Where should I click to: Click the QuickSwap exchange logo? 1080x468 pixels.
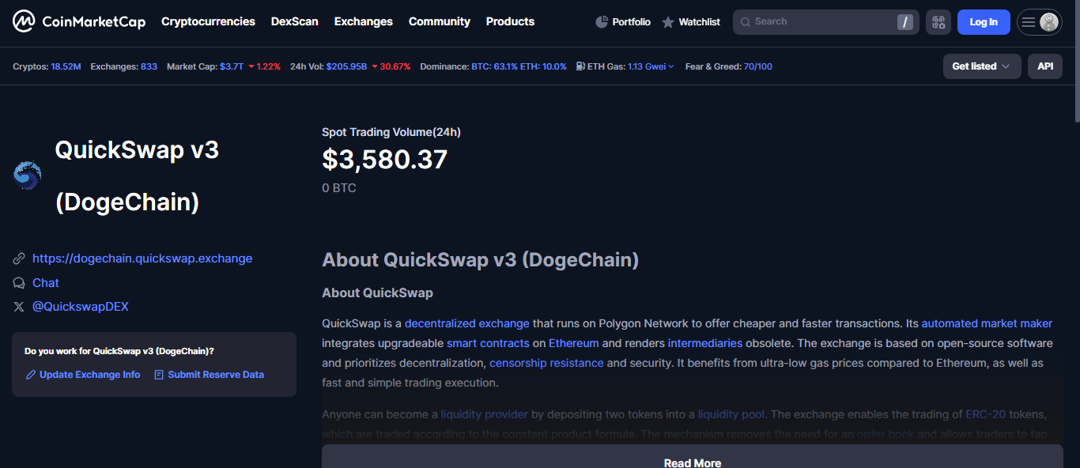(27, 175)
